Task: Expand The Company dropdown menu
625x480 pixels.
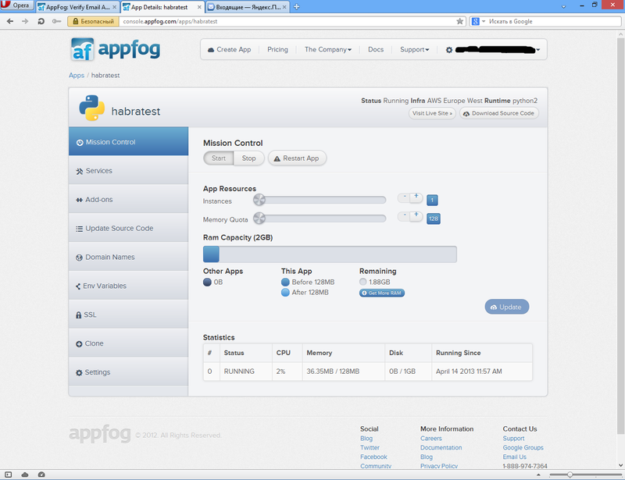Action: (x=328, y=49)
